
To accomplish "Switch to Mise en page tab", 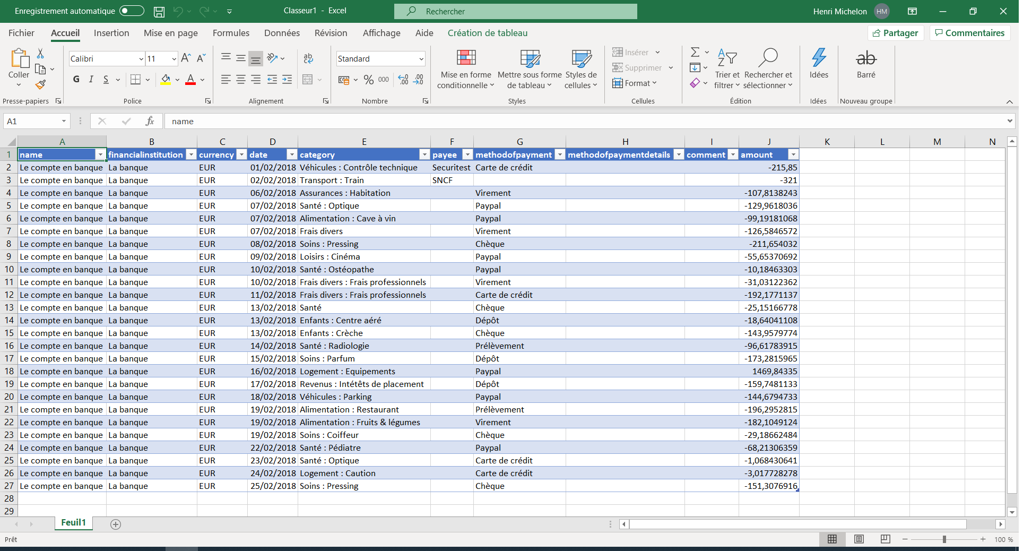I will [x=171, y=33].
